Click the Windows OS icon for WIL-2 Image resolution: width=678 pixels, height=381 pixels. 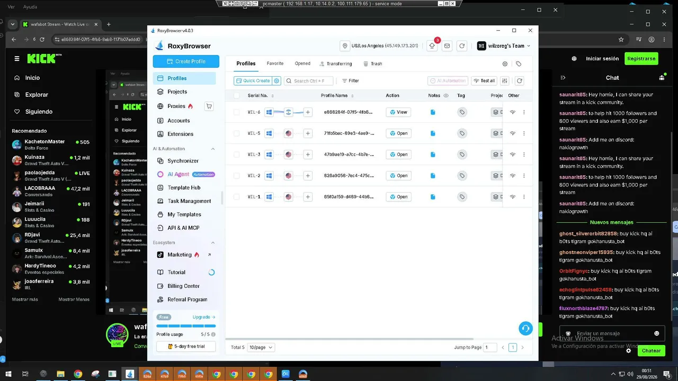click(x=269, y=176)
